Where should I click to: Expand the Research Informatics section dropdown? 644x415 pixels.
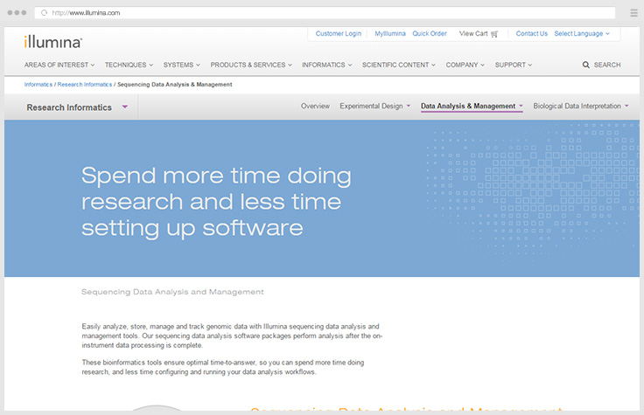click(125, 107)
